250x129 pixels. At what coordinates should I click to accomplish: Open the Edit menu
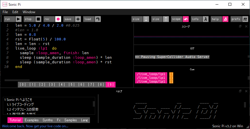click(x=15, y=12)
